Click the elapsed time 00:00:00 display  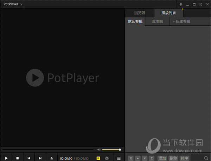coord(66,159)
